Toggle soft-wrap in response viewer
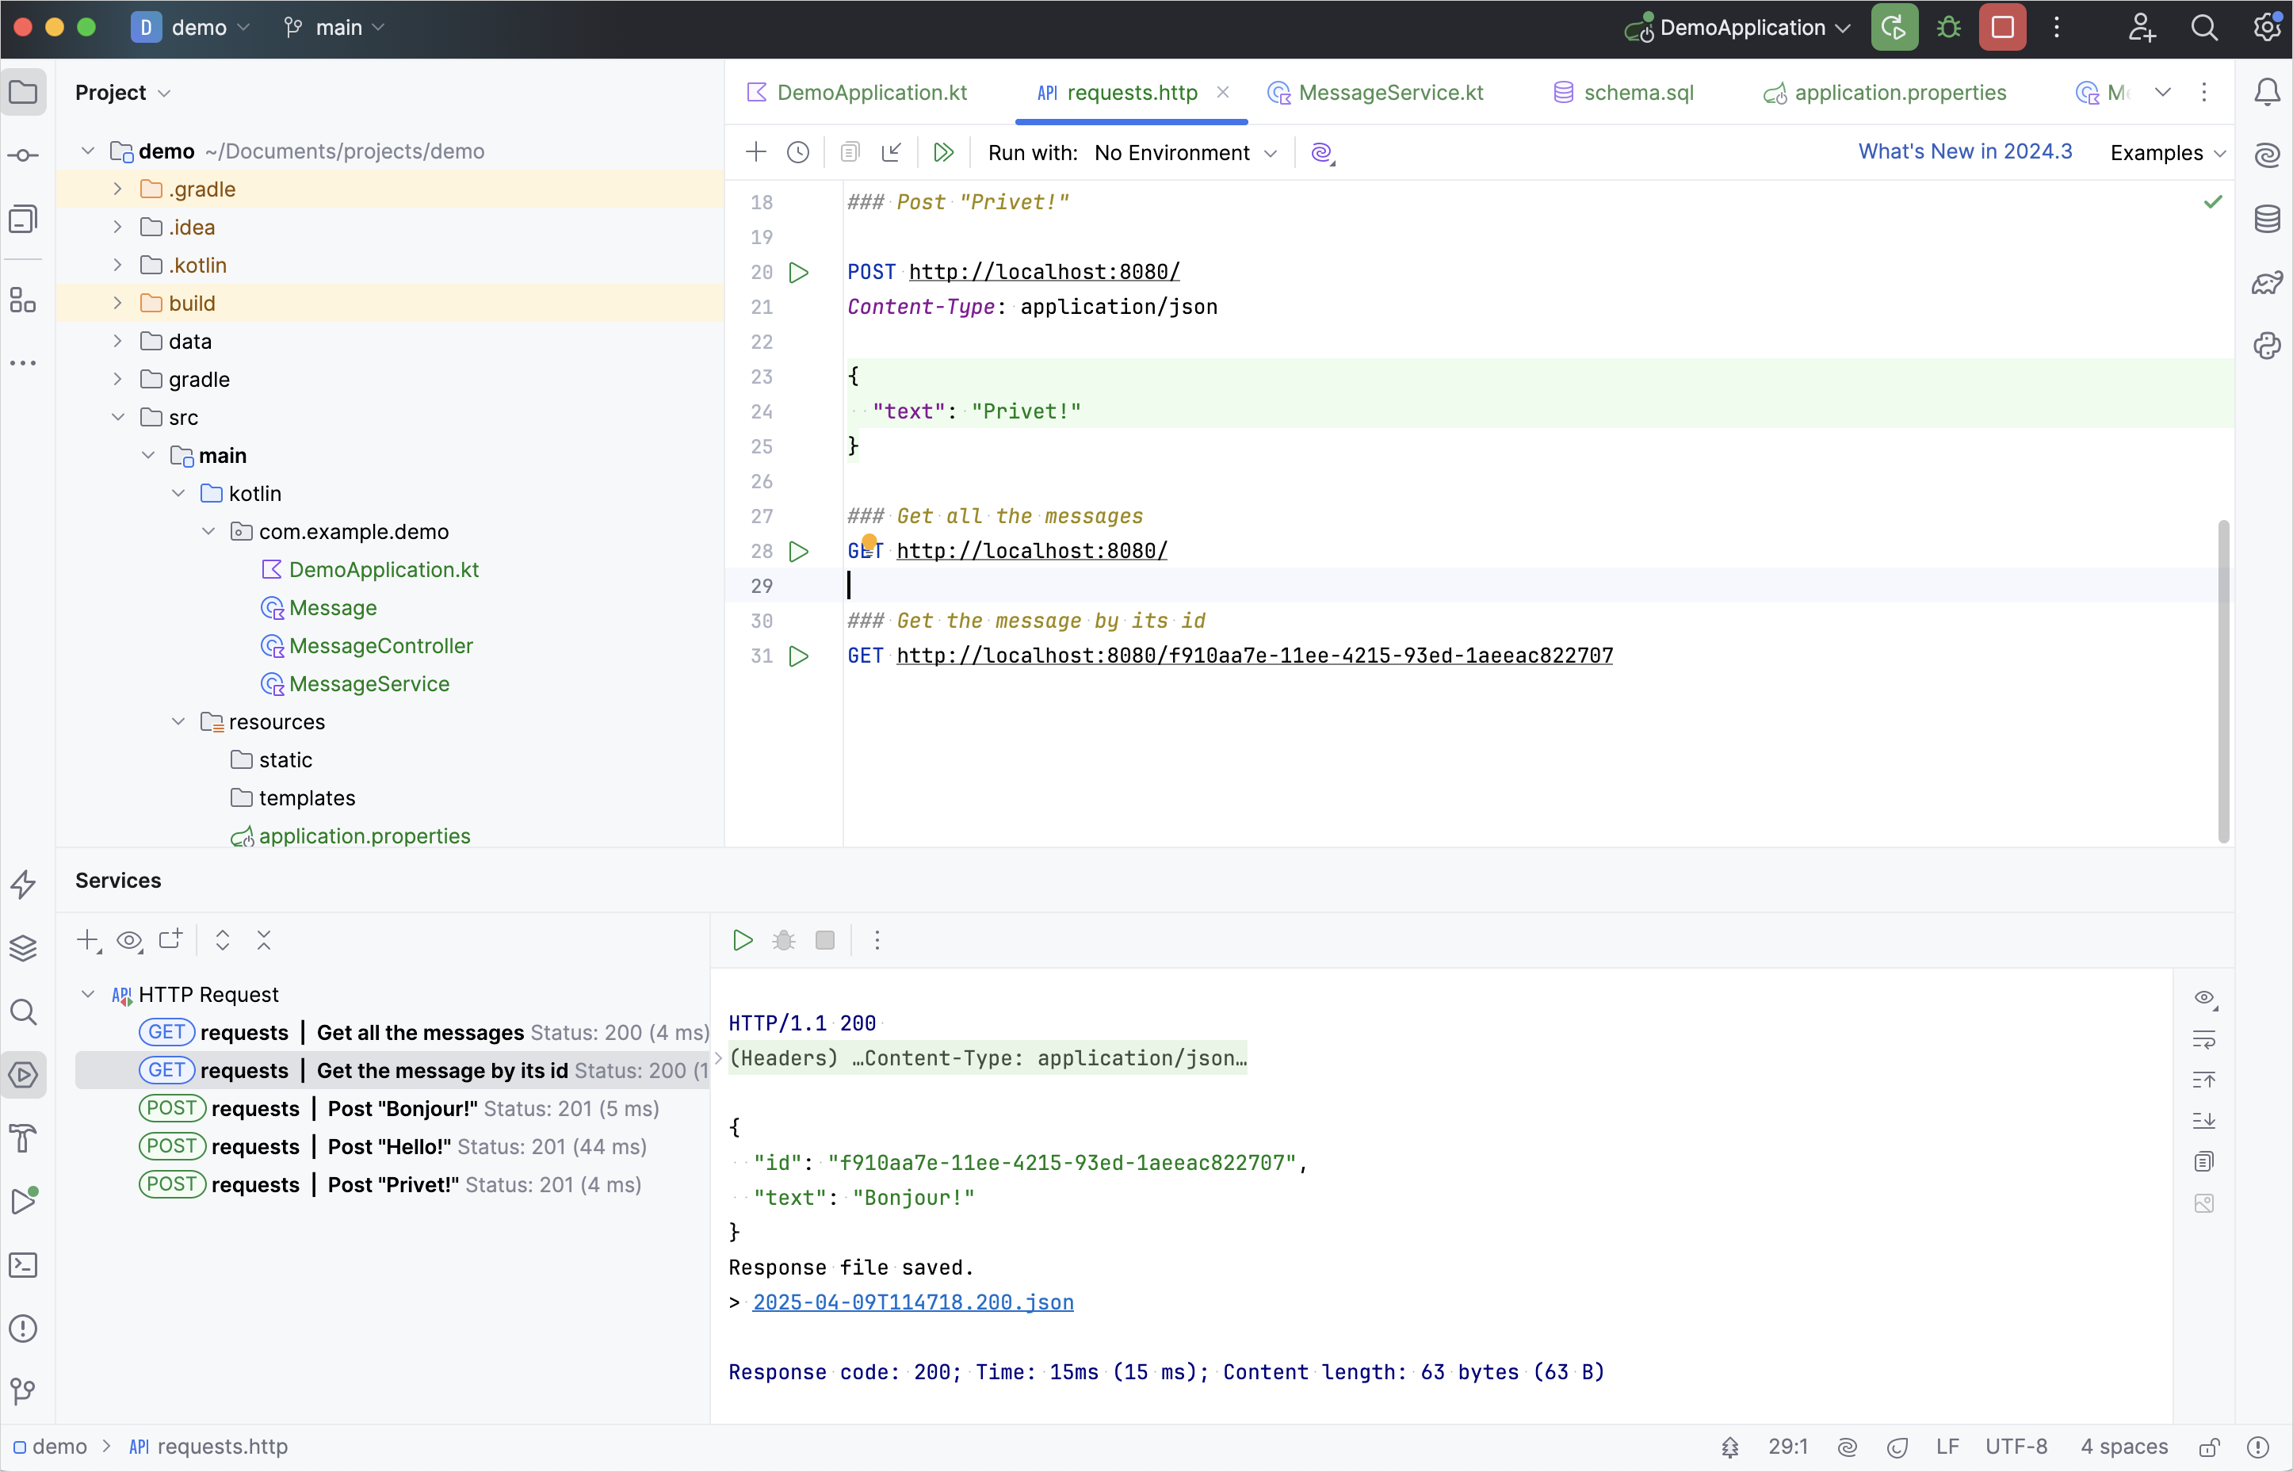The image size is (2293, 1472). [x=2204, y=1039]
